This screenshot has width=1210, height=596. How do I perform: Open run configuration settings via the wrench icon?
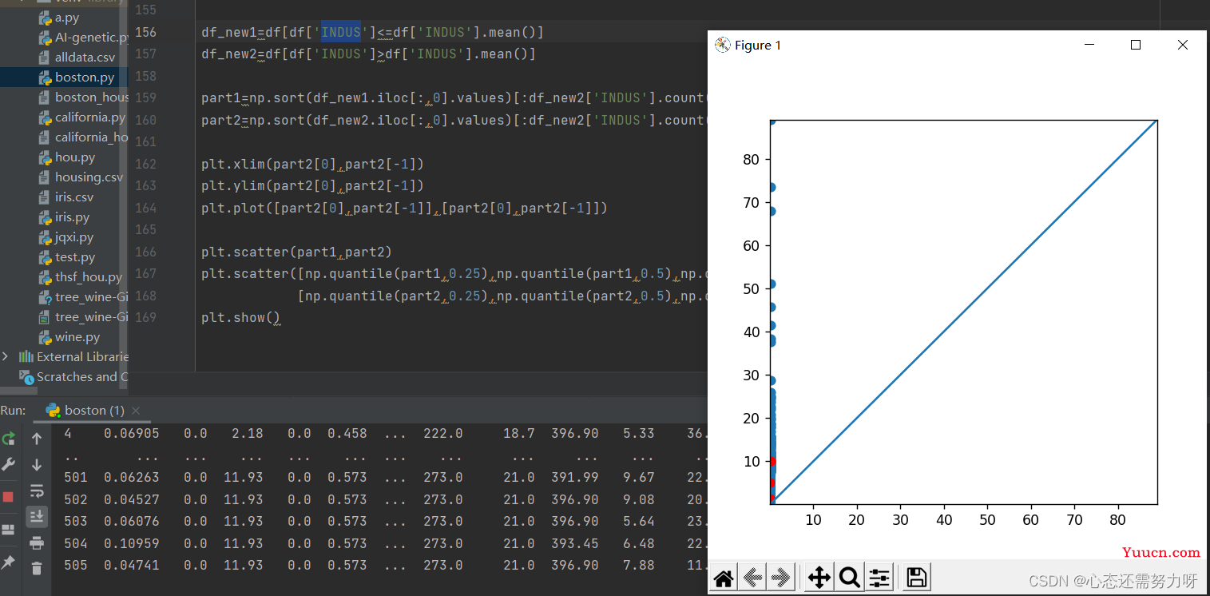click(9, 464)
